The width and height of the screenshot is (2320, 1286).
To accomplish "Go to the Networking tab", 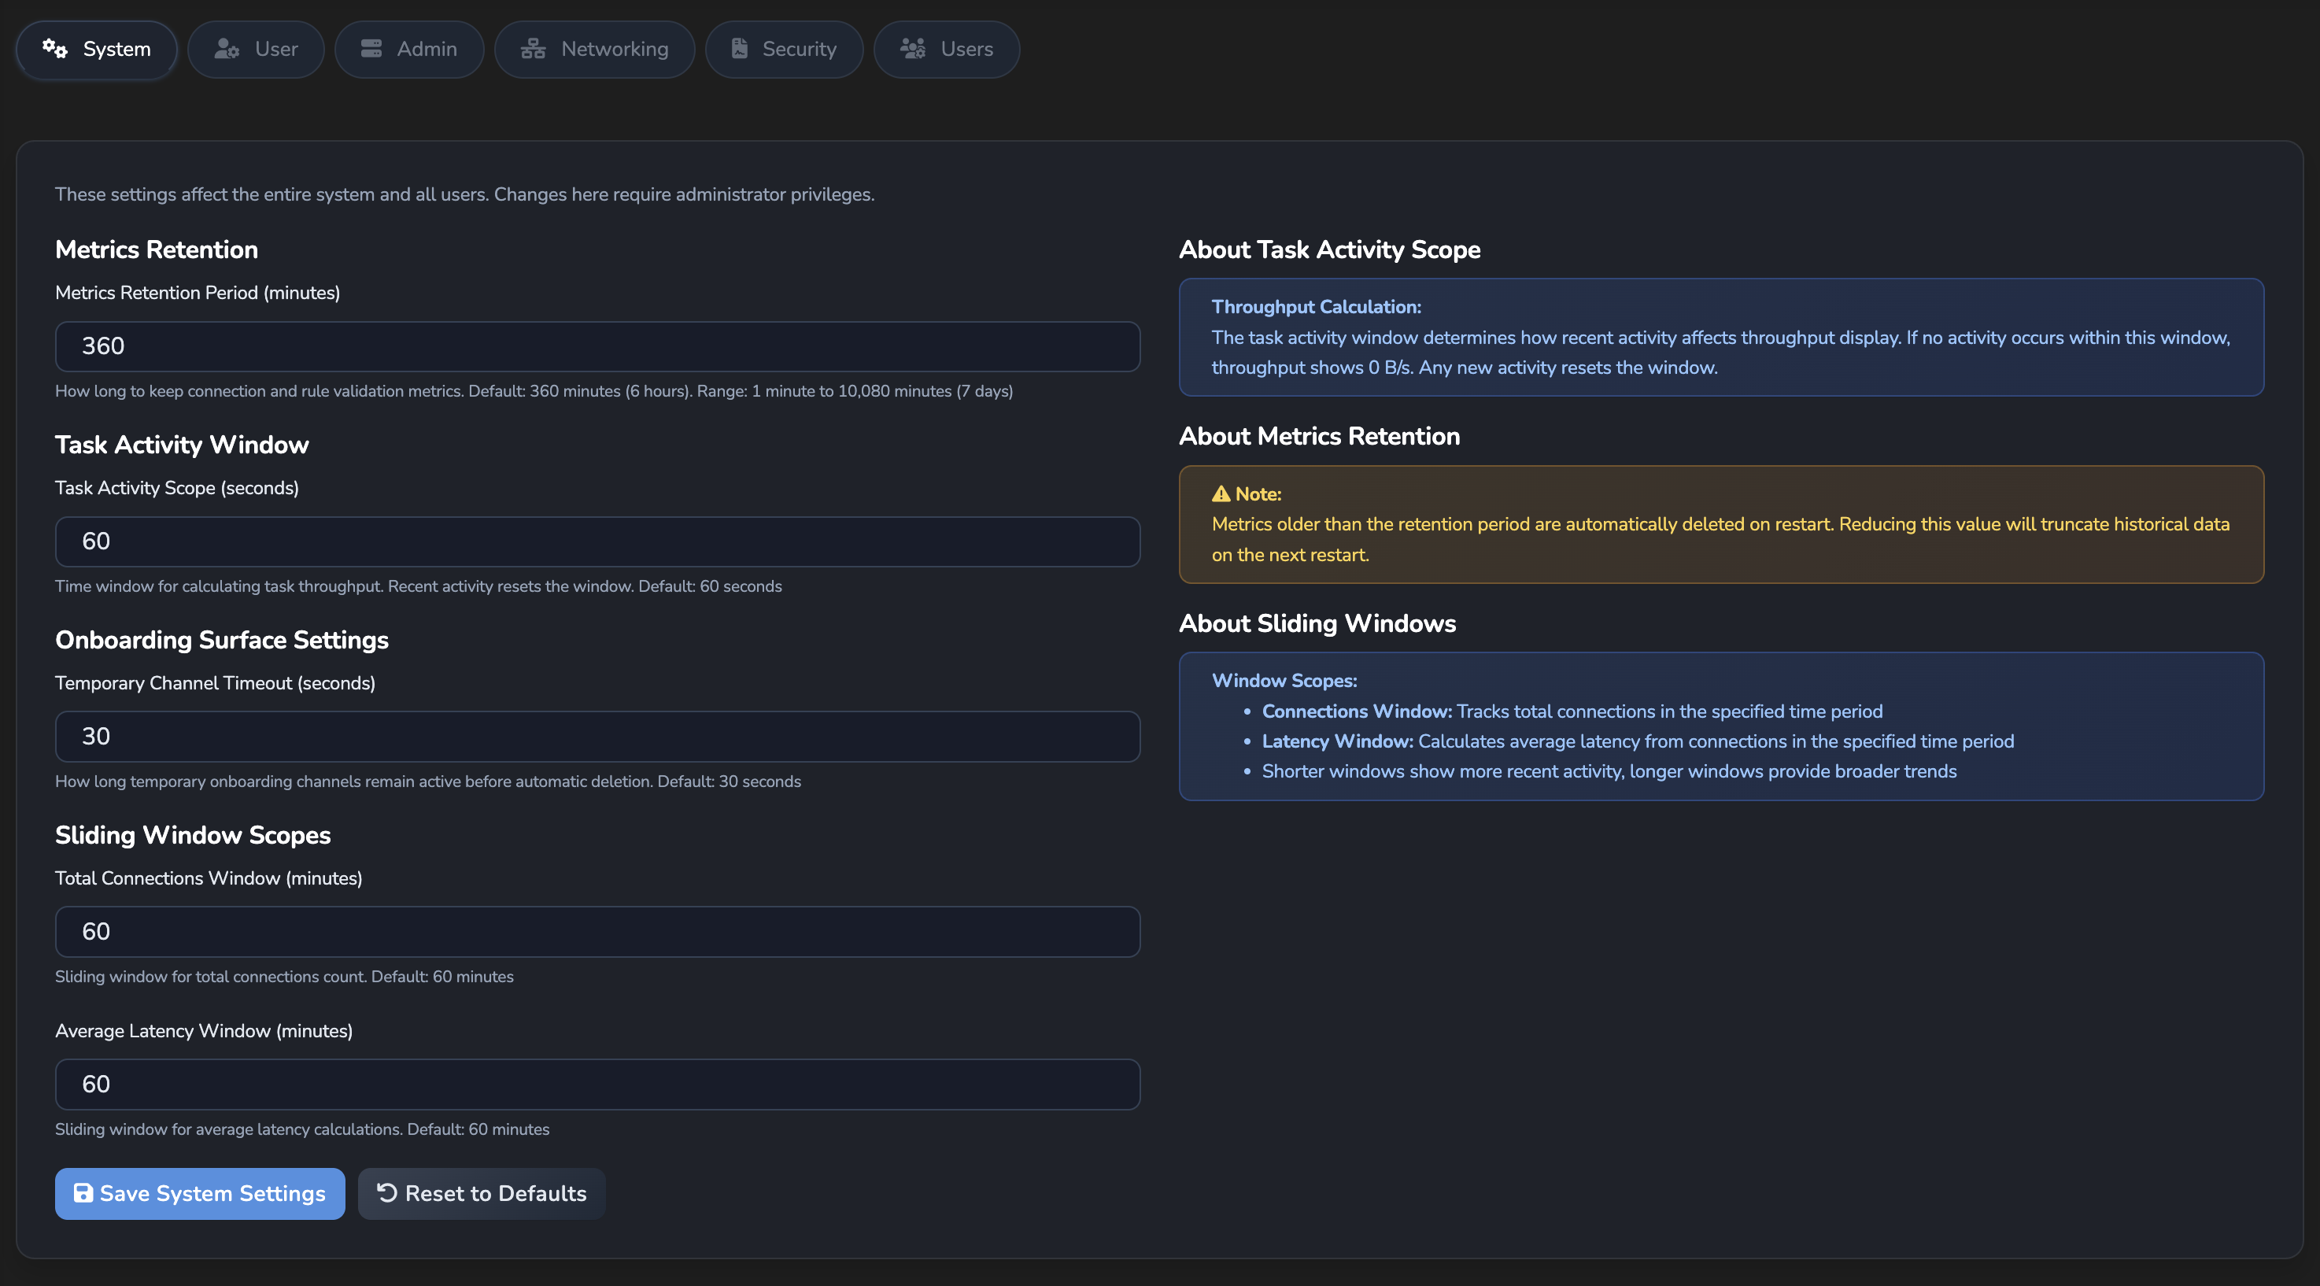I will click(594, 50).
